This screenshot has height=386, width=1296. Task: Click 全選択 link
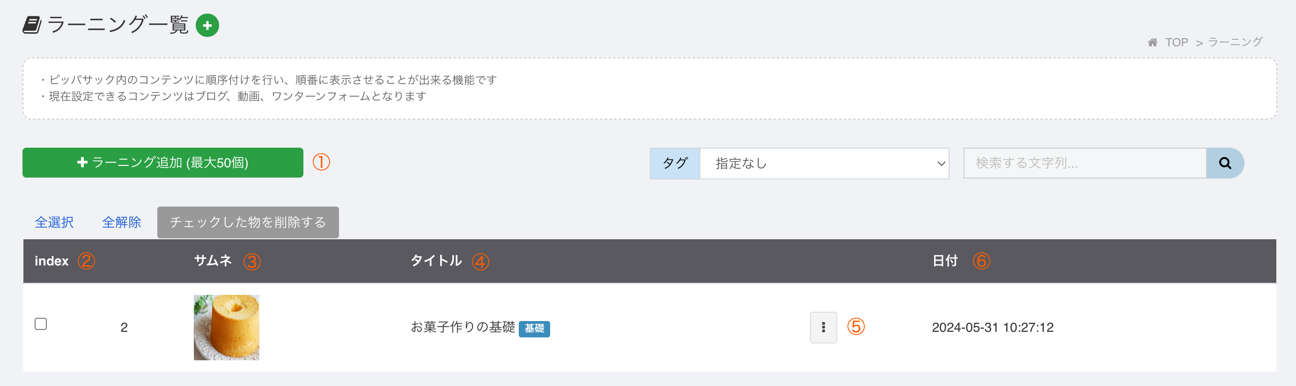pyautogui.click(x=54, y=222)
